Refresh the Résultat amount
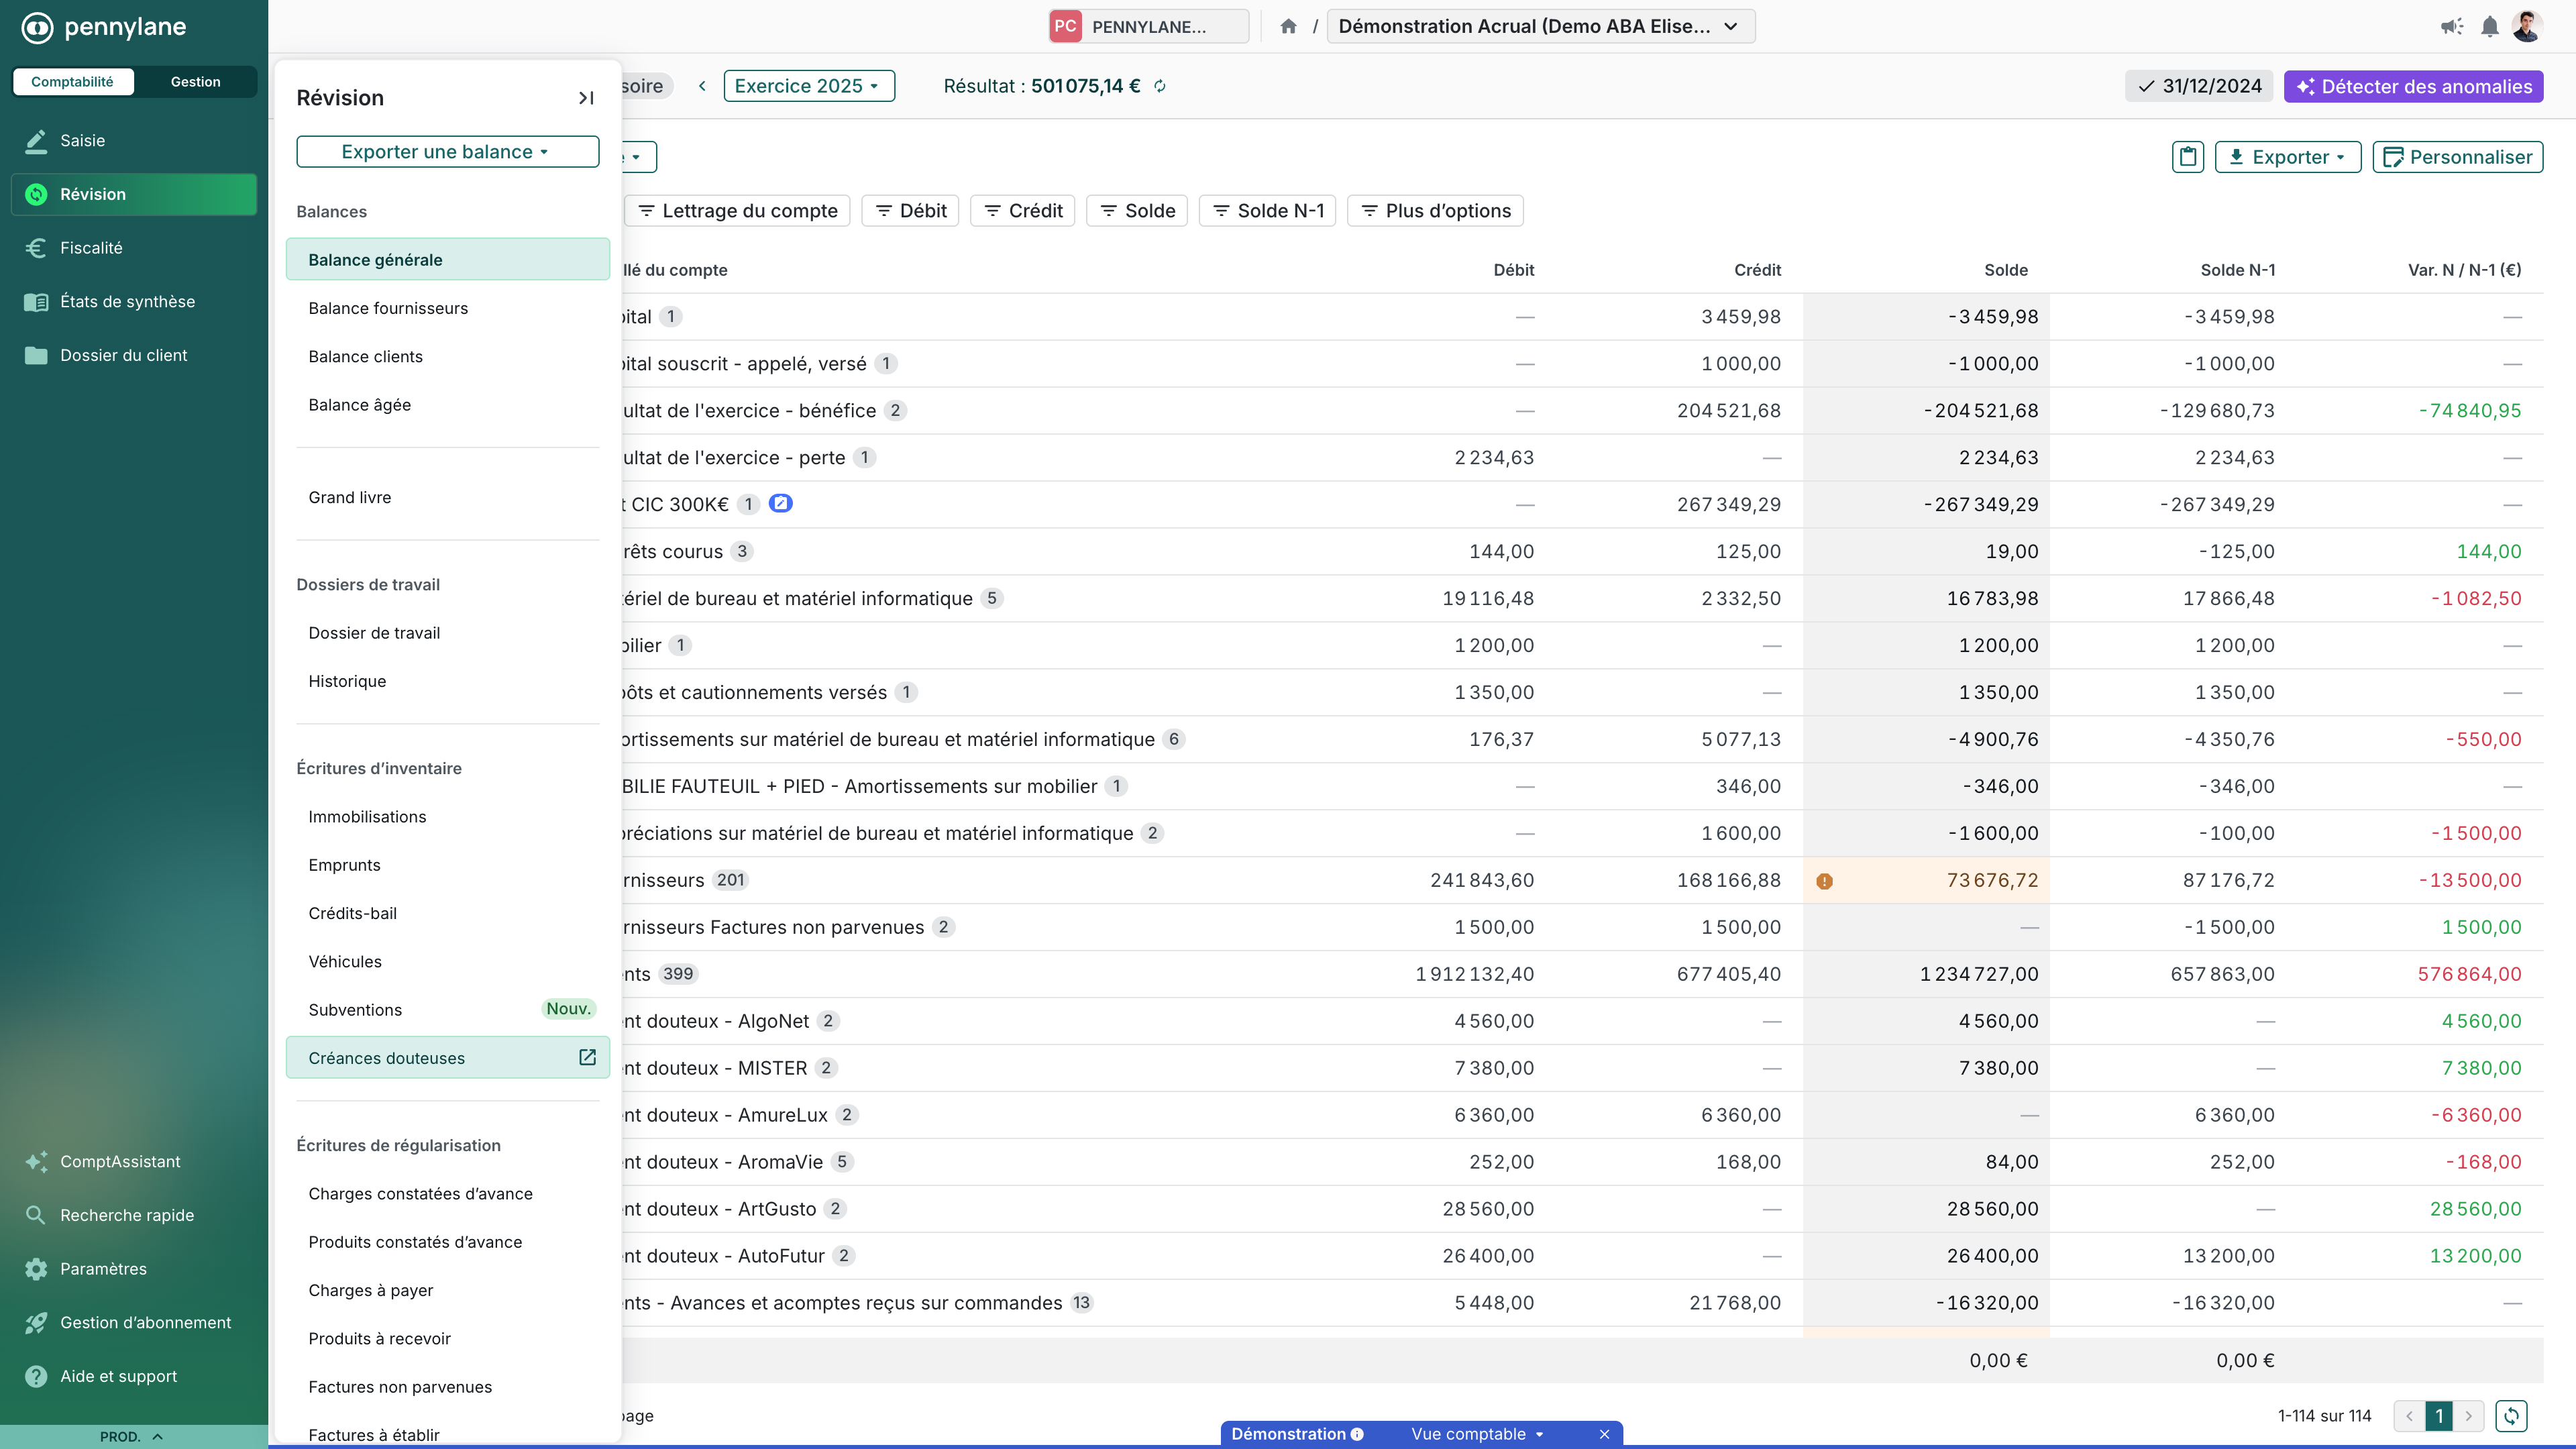 pos(1160,87)
